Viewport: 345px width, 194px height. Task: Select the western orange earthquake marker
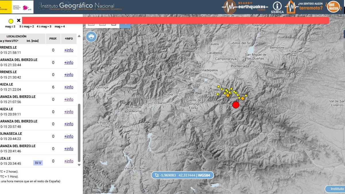(x=228, y=95)
